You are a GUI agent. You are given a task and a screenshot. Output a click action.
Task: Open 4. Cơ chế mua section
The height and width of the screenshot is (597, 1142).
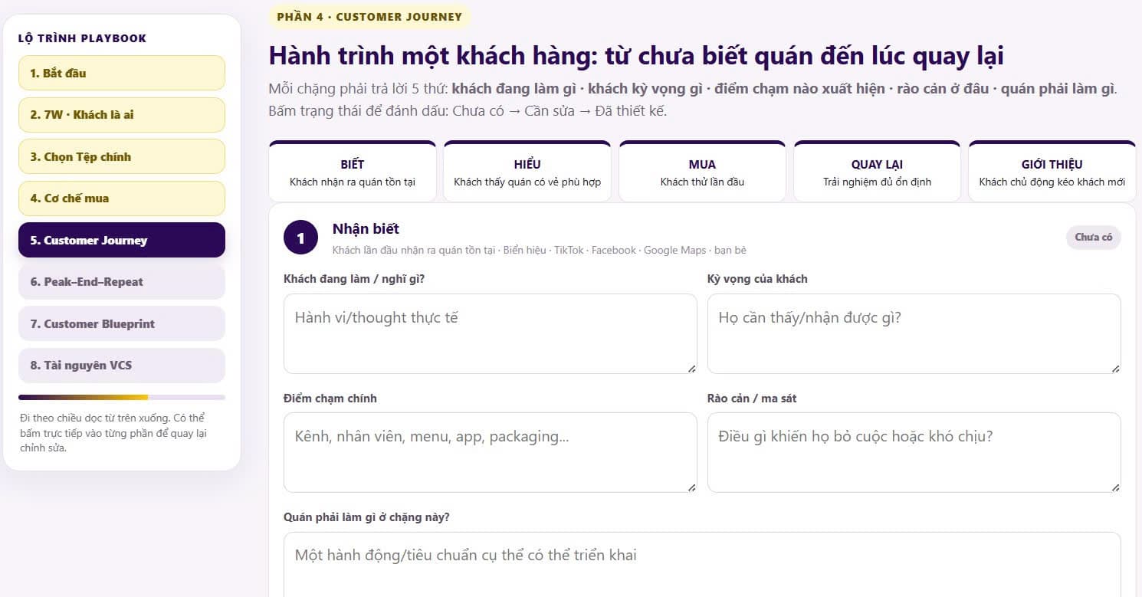122,198
